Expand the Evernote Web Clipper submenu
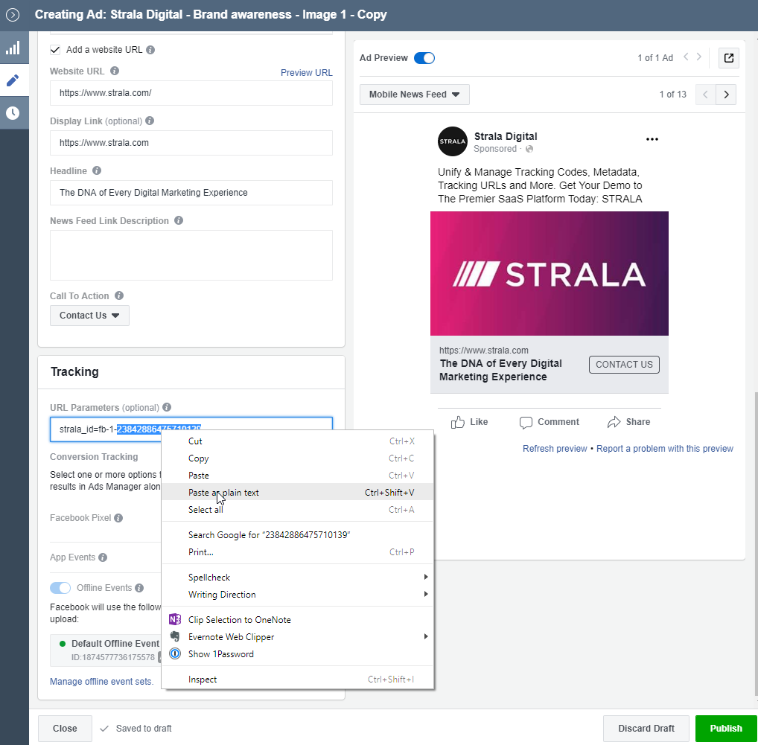The height and width of the screenshot is (745, 758). coord(298,637)
